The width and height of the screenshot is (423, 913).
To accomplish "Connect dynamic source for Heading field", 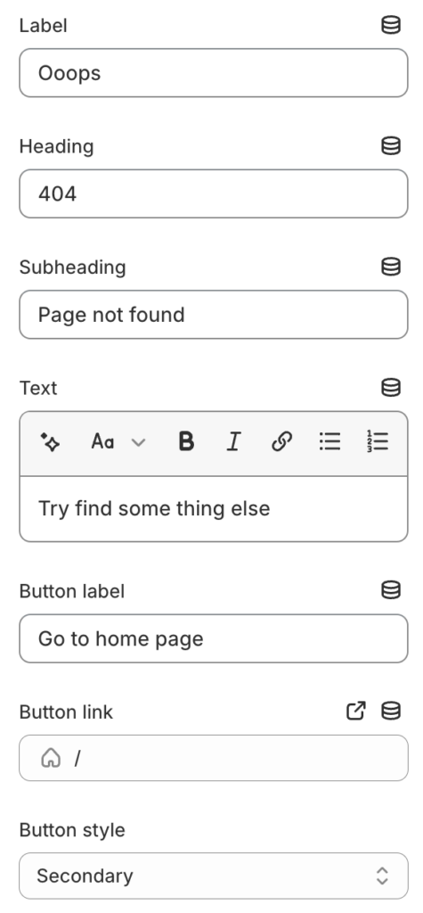I will [x=390, y=146].
